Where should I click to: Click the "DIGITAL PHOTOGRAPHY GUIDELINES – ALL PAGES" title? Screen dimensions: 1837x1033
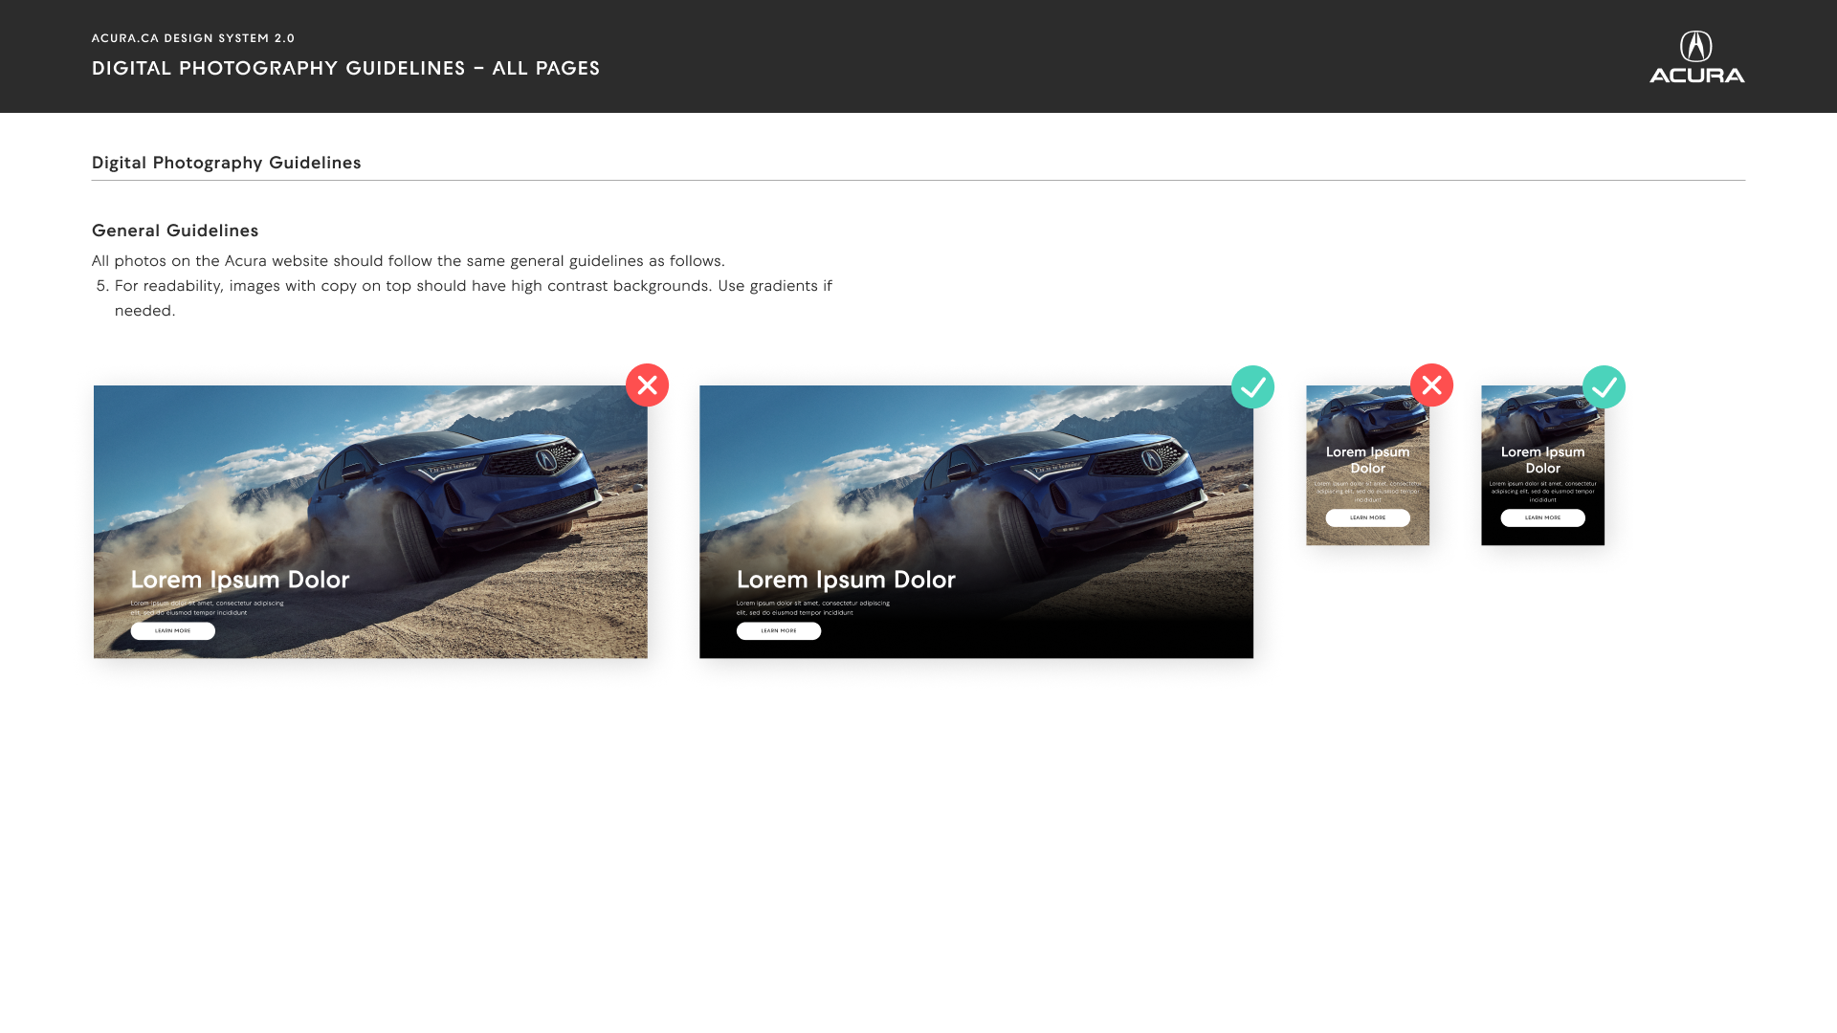pos(346,68)
